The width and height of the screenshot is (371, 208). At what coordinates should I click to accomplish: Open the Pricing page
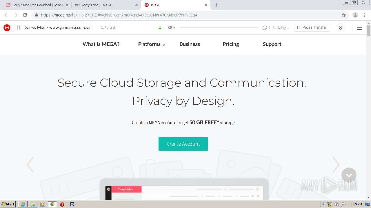coord(231,44)
